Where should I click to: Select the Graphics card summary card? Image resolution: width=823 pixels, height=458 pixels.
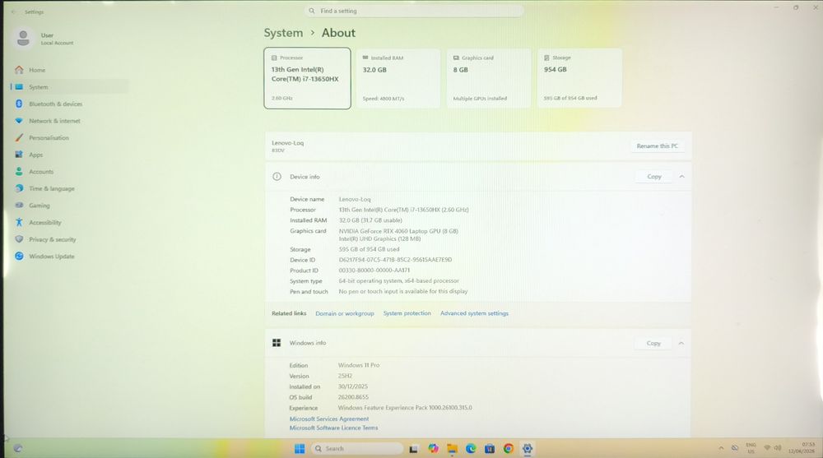489,78
